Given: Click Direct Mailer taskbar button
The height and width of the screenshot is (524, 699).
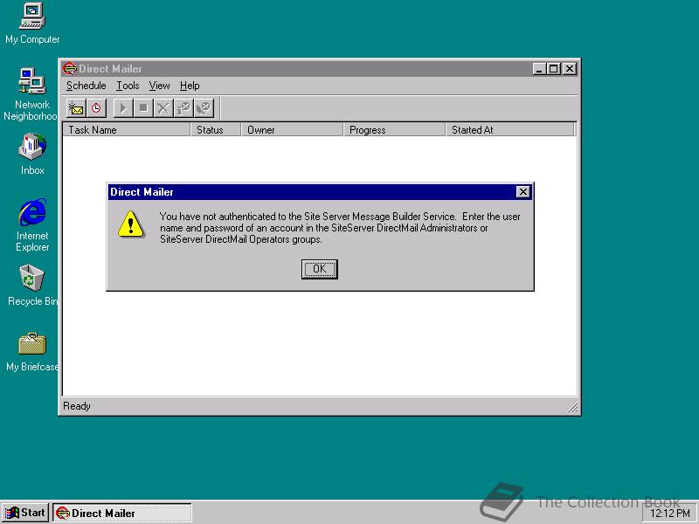Looking at the screenshot, I should pos(122,513).
